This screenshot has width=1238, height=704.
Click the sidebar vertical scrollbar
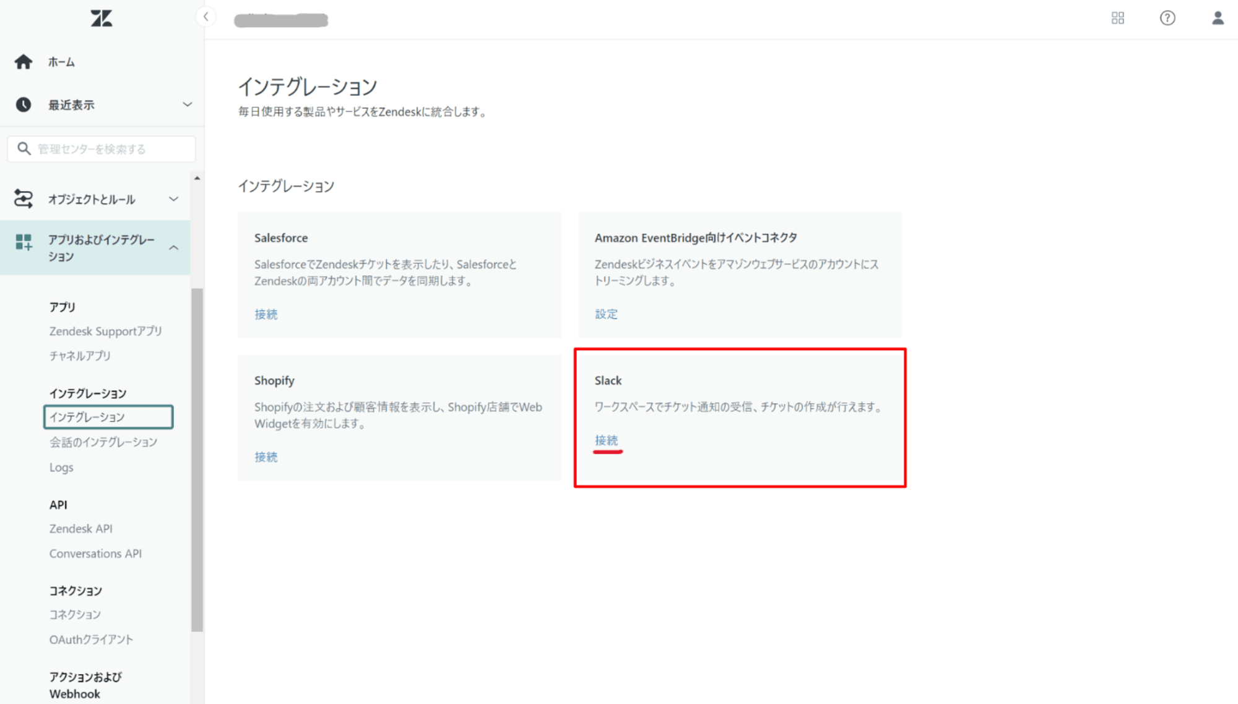point(197,460)
